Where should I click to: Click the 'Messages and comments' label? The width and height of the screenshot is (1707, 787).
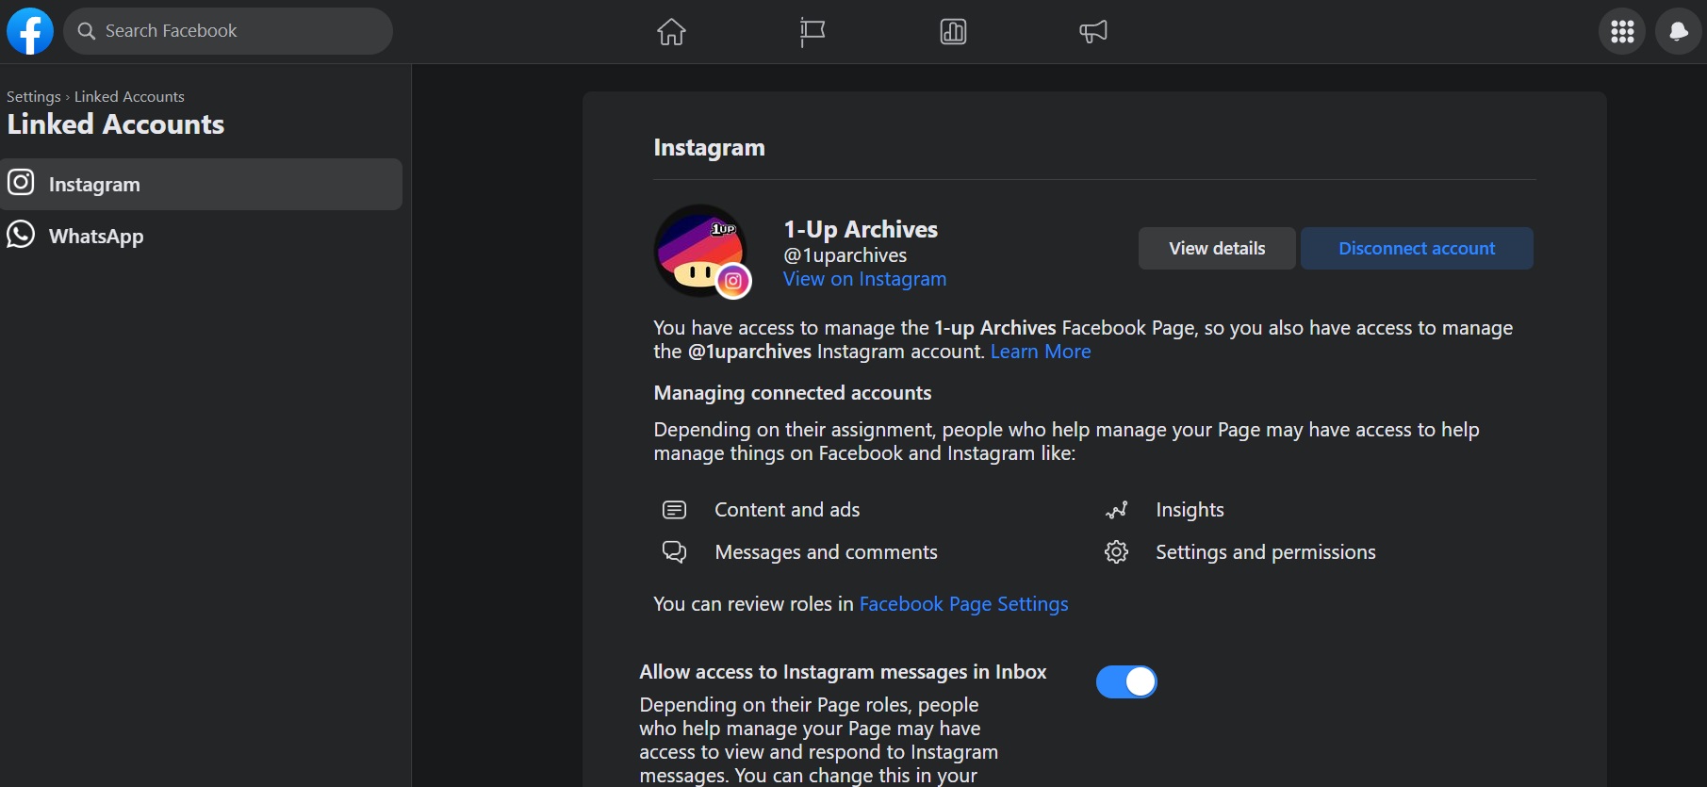coord(826,552)
